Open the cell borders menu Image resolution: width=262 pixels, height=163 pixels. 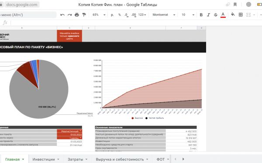coord(241,15)
